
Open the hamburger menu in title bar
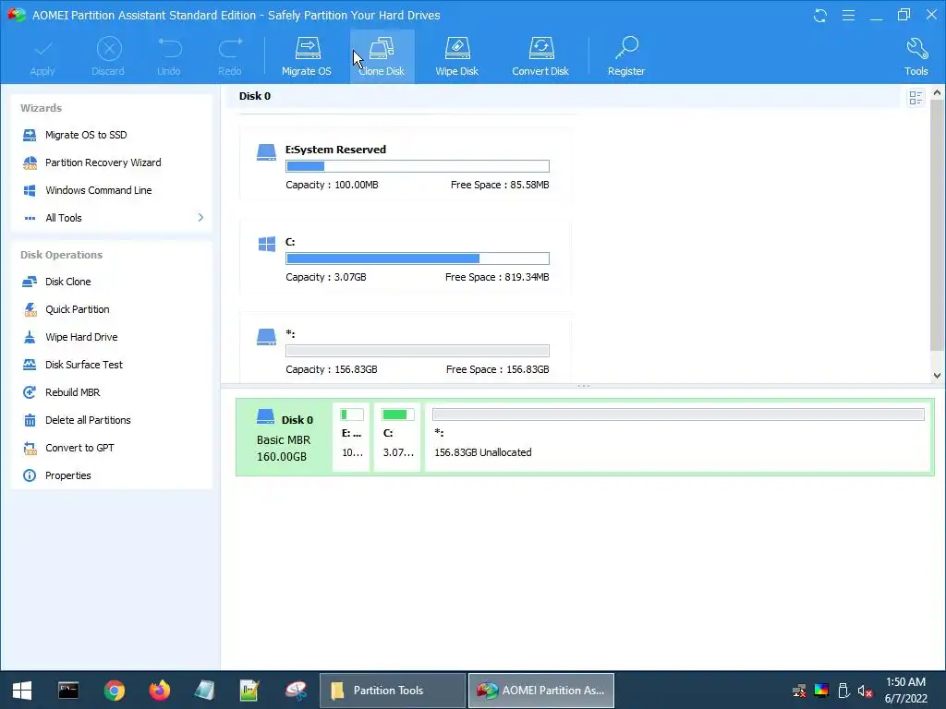point(848,16)
